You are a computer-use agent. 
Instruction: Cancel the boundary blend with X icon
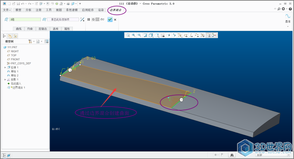[115, 19]
